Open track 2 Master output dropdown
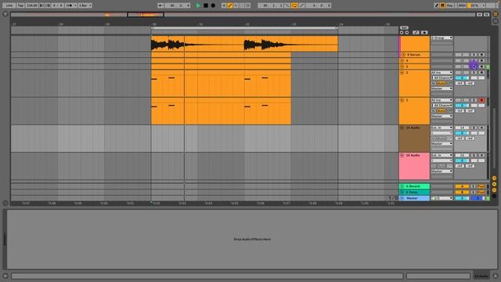This screenshot has width=501, height=282. pyautogui.click(x=442, y=89)
